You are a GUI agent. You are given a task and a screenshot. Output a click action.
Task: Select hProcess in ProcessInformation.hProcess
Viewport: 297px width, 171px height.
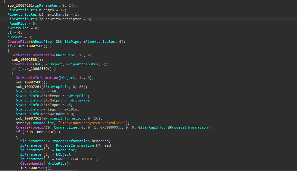[x=100, y=141]
